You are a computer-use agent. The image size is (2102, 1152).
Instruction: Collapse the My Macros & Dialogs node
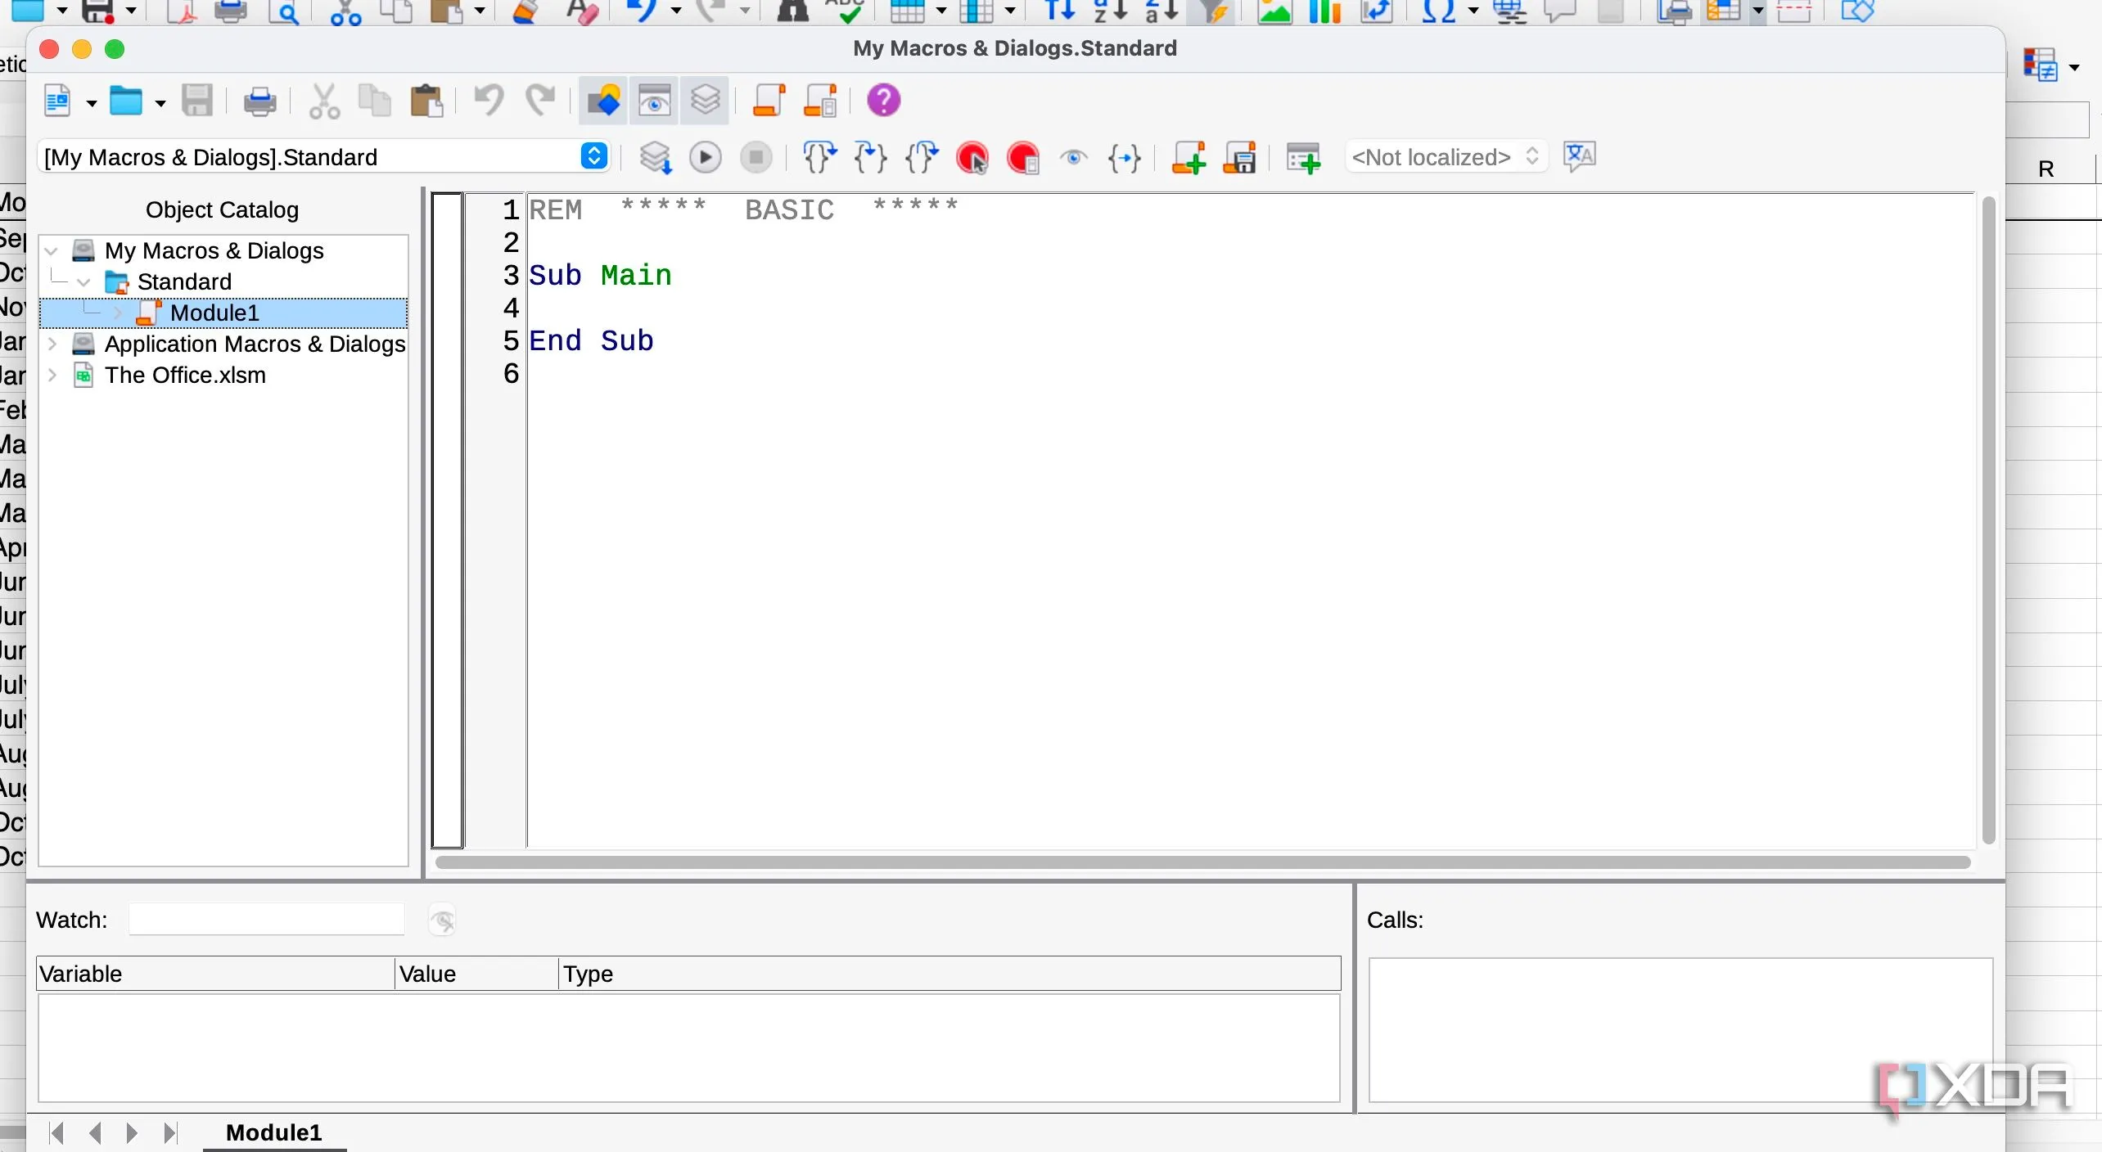pos(52,251)
